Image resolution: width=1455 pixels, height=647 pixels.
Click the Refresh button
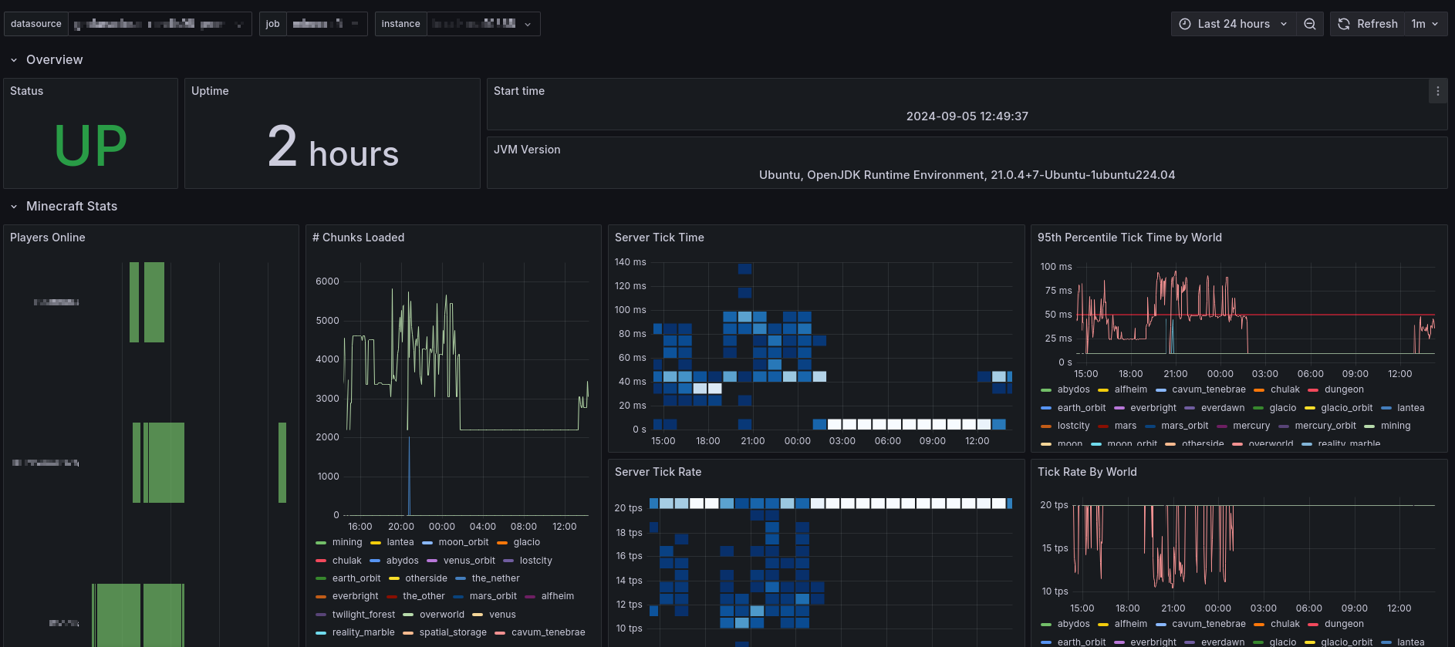click(1368, 24)
